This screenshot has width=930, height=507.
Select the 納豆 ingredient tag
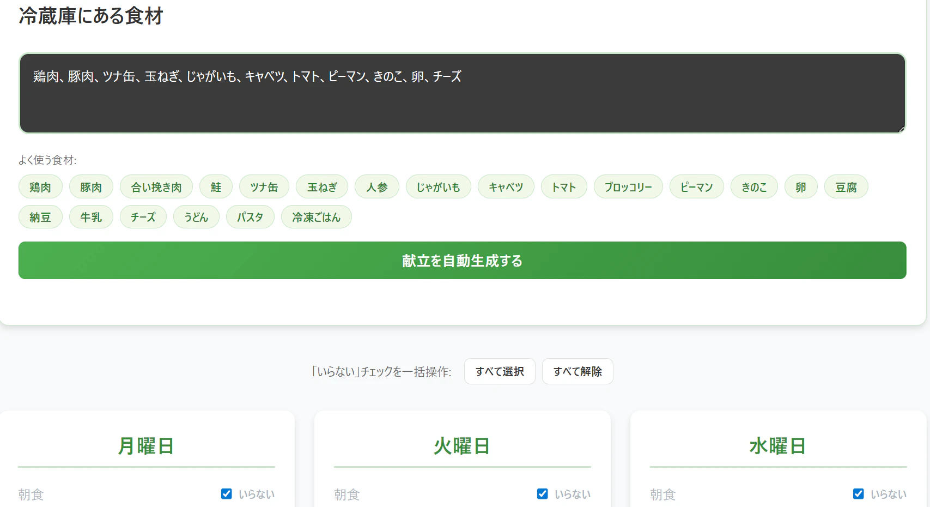[x=40, y=216]
